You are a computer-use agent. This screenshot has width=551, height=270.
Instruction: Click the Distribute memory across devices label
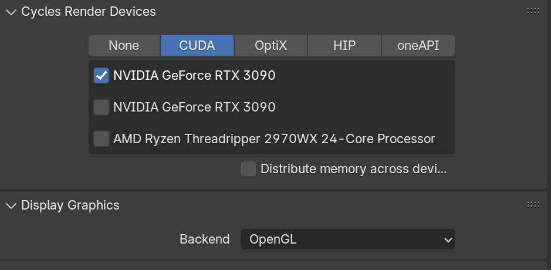(x=353, y=169)
